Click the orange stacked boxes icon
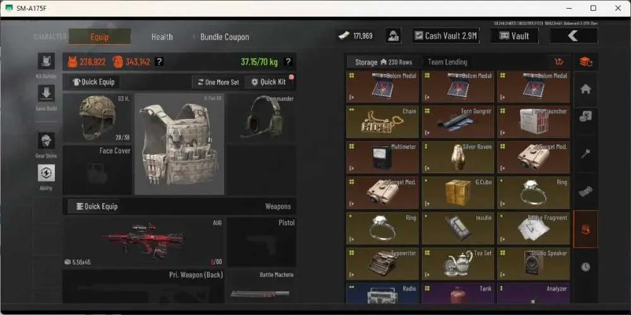Viewport: 631px width, 315px height. point(586,62)
